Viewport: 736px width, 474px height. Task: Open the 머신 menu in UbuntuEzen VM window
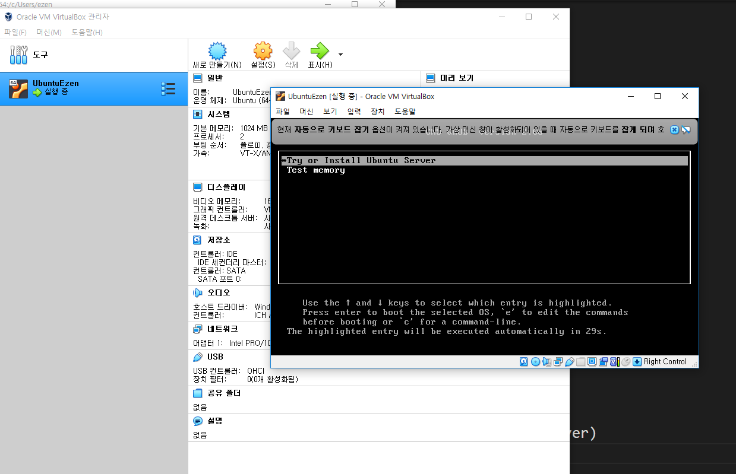307,112
